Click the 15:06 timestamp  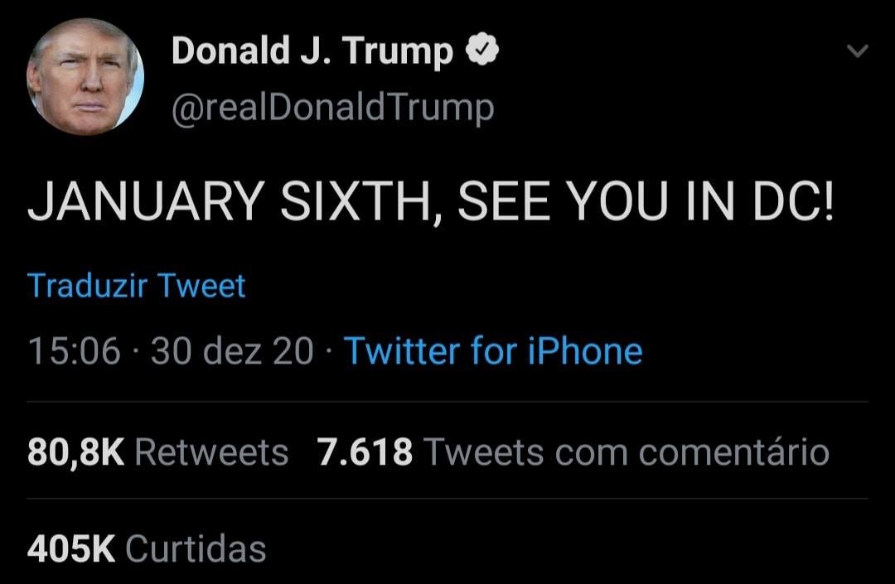(75, 350)
